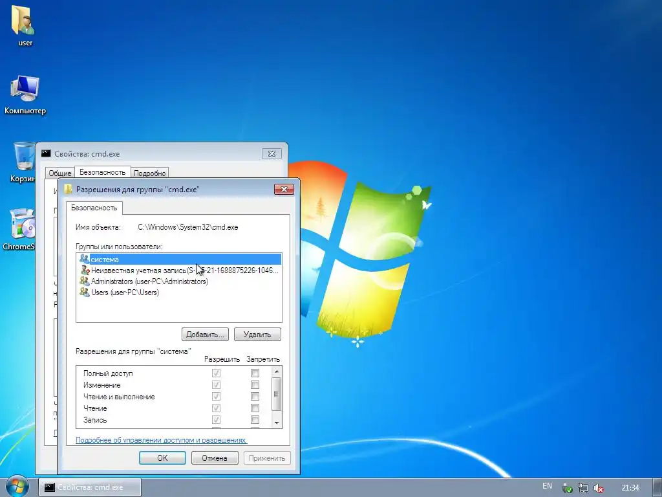
Task: Switch to Подробно tab in Свойства window
Action: pos(150,173)
